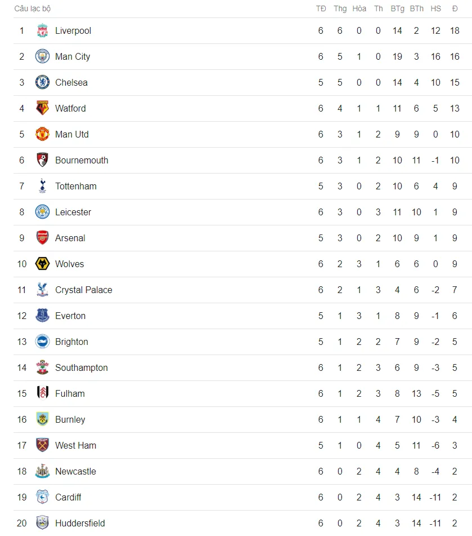This screenshot has height=536, width=472.
Task: Click the Man Utd club crest
Action: click(42, 134)
